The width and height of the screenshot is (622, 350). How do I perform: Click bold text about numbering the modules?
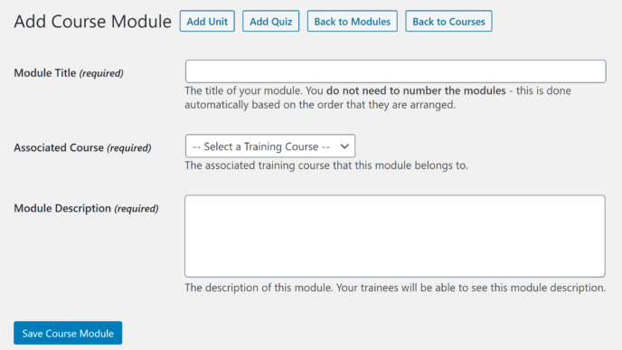[416, 90]
